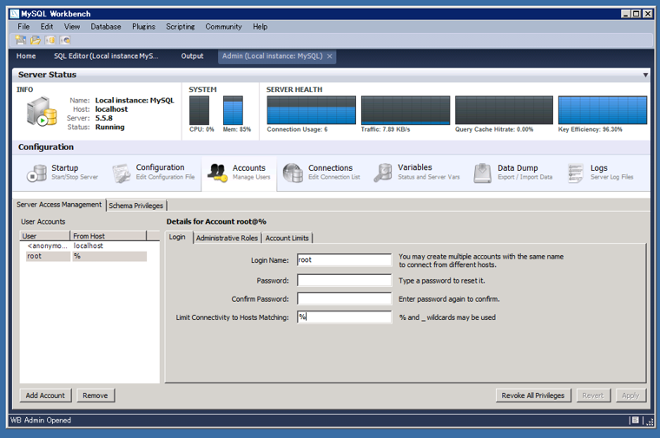Click the Apply button
The image size is (660, 438).
pyautogui.click(x=630, y=396)
